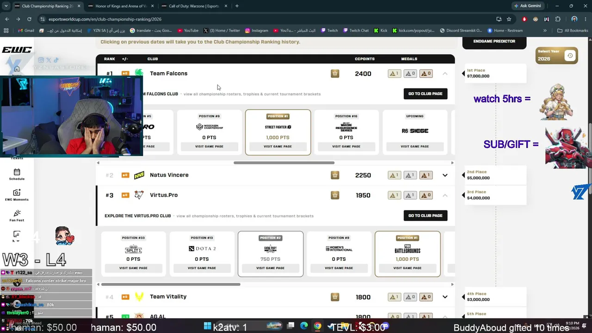Visit game page for R6 Siege
592x333 pixels.
(415, 147)
